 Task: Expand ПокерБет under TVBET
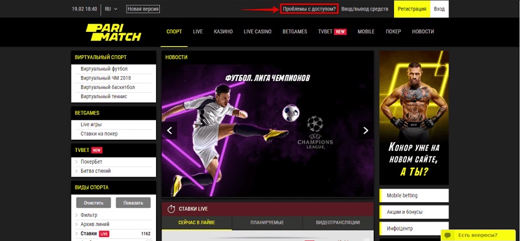[x=92, y=162]
